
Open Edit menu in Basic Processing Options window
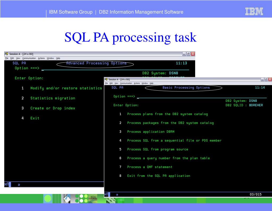point(111,83)
